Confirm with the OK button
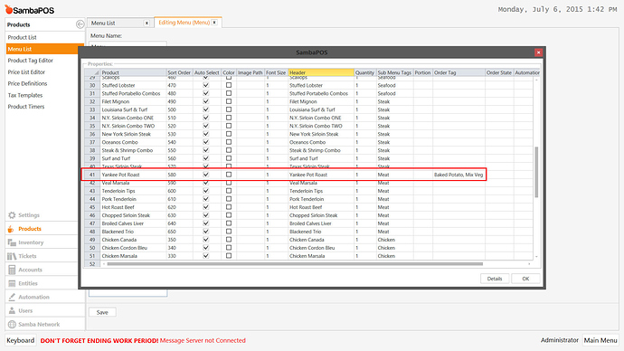The width and height of the screenshot is (624, 351). (525, 279)
